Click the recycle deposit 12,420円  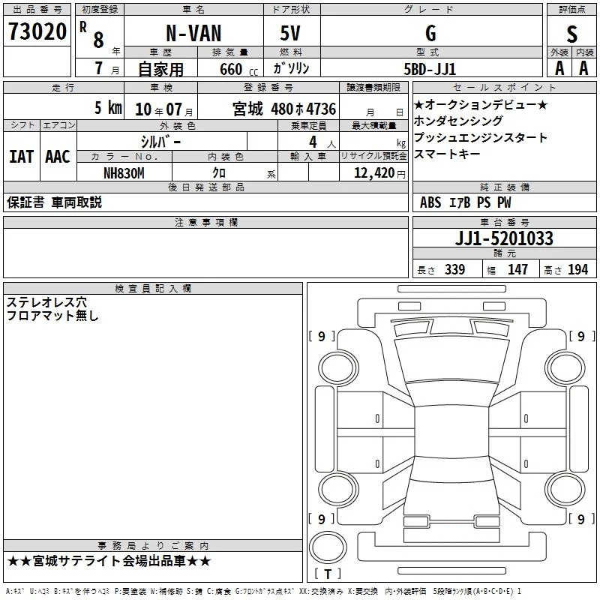pos(379,173)
